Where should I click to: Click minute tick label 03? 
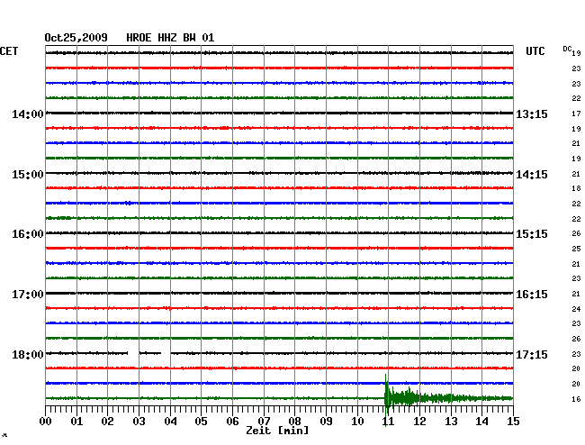click(x=139, y=422)
